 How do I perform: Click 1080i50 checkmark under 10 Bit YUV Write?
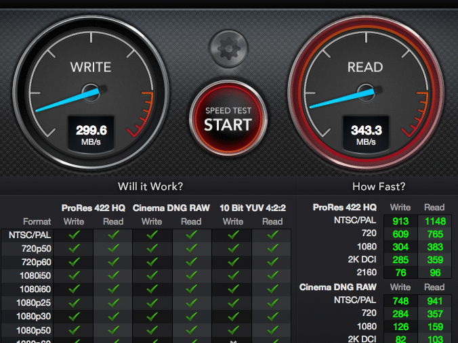pyautogui.click(x=233, y=275)
